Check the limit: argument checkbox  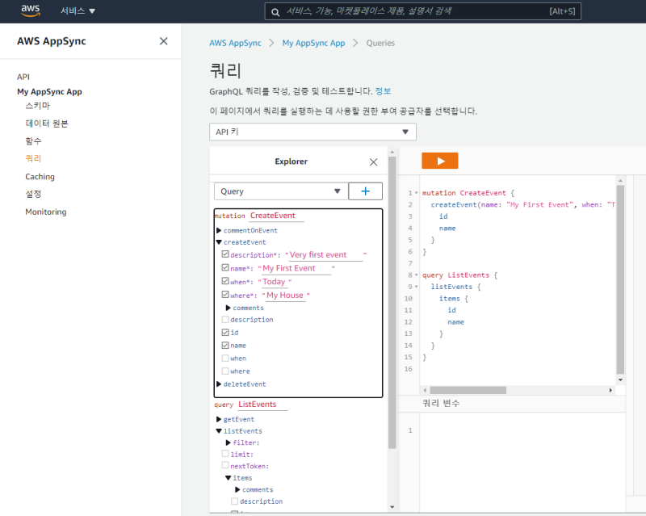click(225, 453)
